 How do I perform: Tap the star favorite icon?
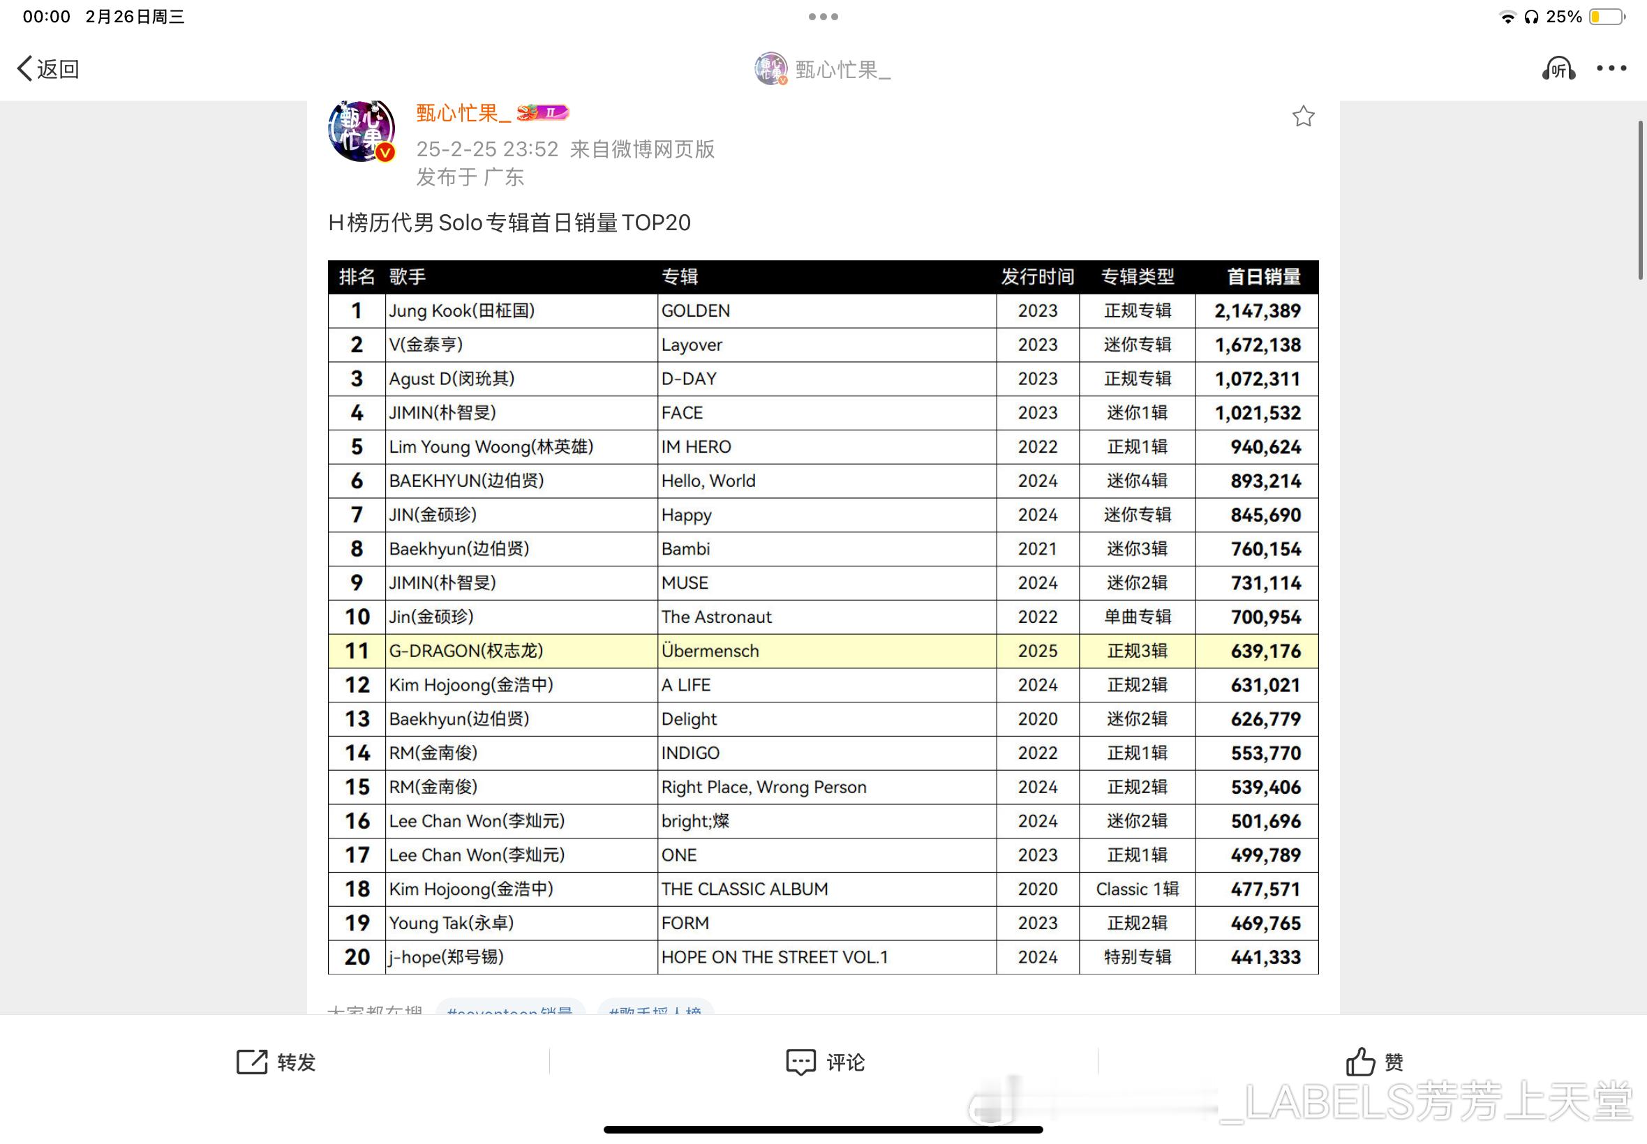click(1303, 116)
